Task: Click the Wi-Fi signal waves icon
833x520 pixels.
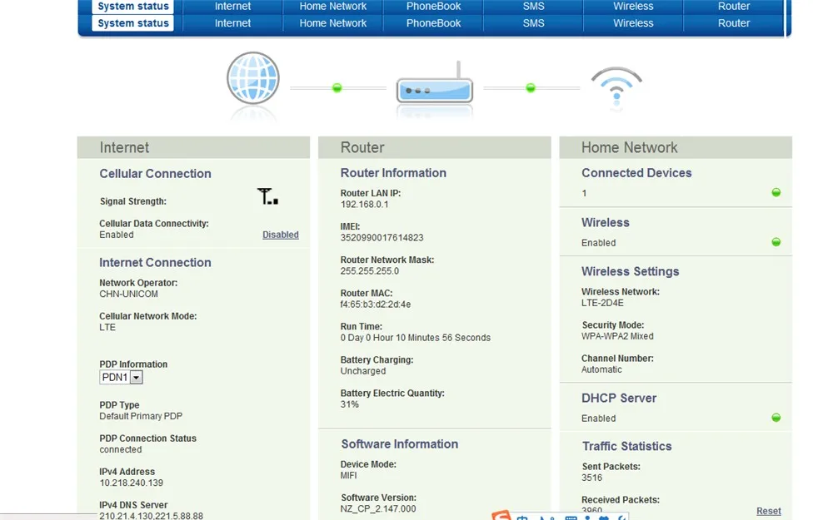Action: [616, 85]
